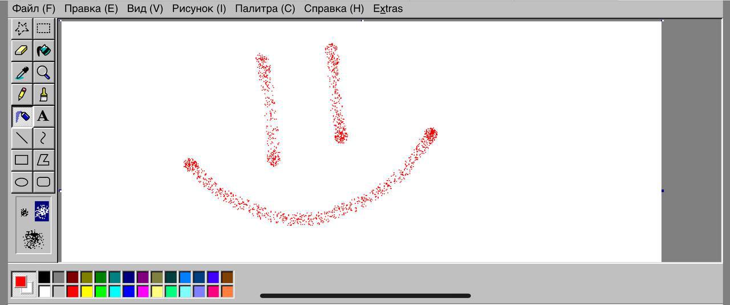Open the Рисунок (I) menu
The image size is (730, 305).
(x=199, y=9)
